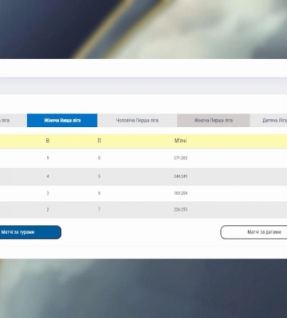The image size is (287, 318).
Task: Select the 244:249 balls cell
Action: [x=181, y=176]
